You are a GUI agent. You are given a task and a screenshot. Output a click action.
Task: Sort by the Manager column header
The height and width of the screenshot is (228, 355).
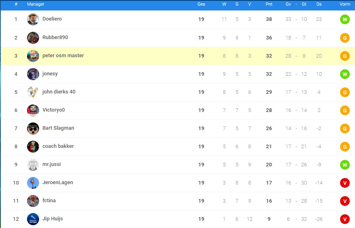click(35, 4)
